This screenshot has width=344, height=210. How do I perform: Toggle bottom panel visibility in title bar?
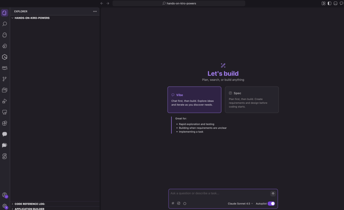coord(335,3)
